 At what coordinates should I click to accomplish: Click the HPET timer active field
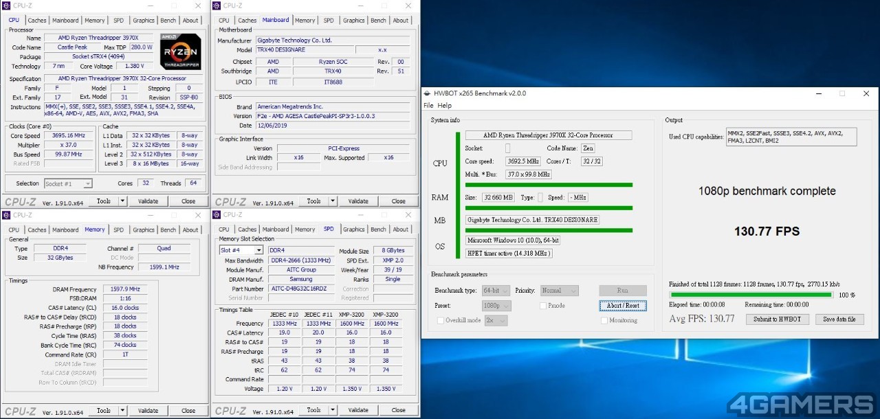click(509, 253)
